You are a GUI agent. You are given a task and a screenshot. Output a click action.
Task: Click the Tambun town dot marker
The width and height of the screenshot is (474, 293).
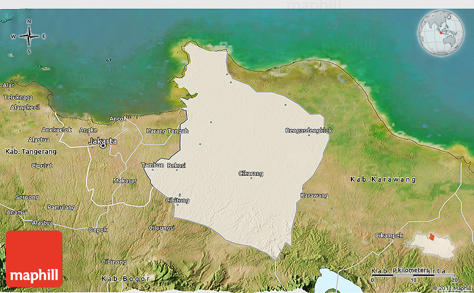click(152, 170)
